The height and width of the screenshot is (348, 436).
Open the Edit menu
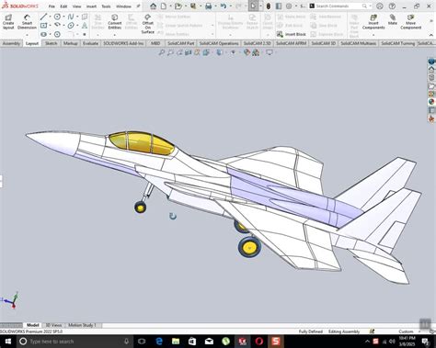63,6
